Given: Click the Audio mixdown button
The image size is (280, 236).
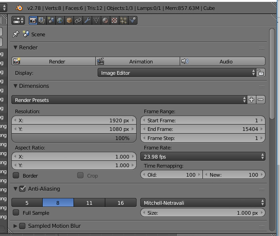Looking at the screenshot, I should [x=222, y=61].
